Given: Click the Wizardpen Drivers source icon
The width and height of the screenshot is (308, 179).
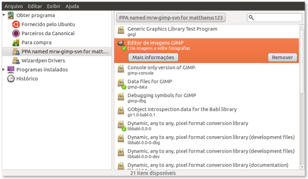Looking at the screenshot, I should pyautogui.click(x=16, y=61).
